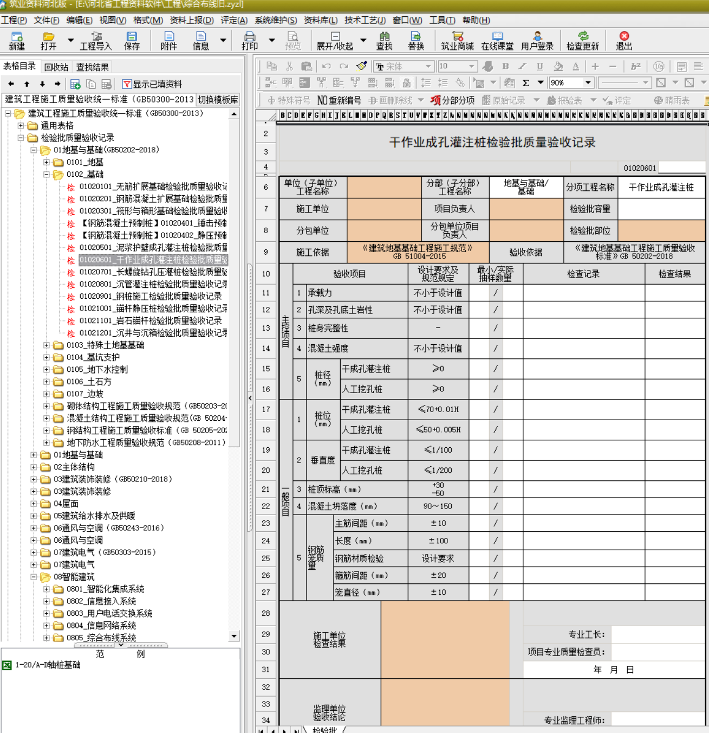This screenshot has height=733, width=709.
Task: Select 0803_用户电话交换系统 folder
Action: (x=109, y=614)
